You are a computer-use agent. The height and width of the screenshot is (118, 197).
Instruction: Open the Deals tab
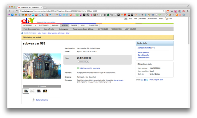(83, 25)
